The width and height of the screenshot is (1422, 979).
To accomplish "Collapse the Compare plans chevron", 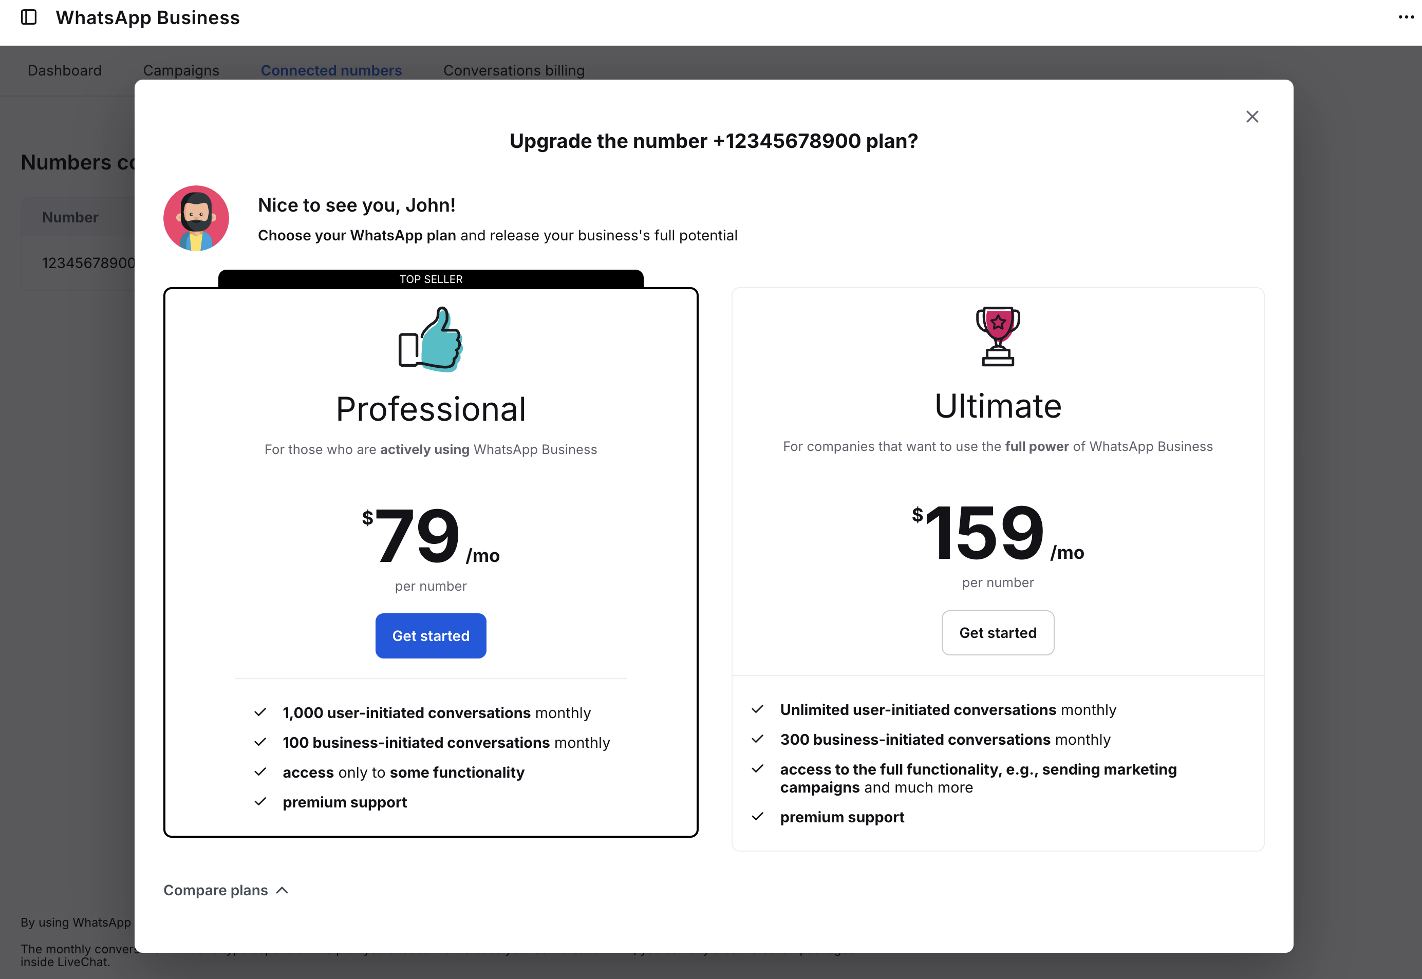I will pos(282,890).
